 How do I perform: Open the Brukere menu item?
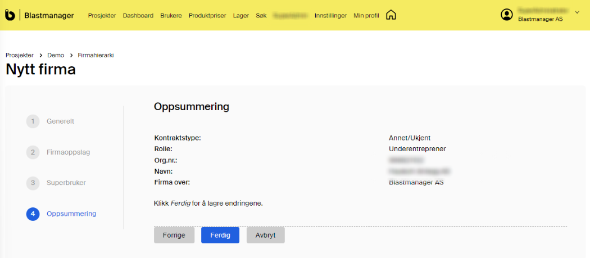(171, 16)
